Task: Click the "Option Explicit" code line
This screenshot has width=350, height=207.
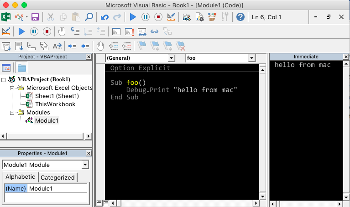Action: click(x=140, y=68)
